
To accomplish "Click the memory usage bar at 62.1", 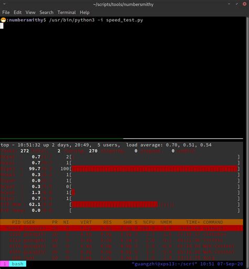I will click(115, 205).
